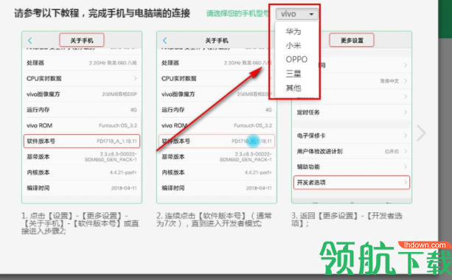Click the 更多设置 title in the step 3 screenshot
452x280 pixels.
(x=352, y=41)
